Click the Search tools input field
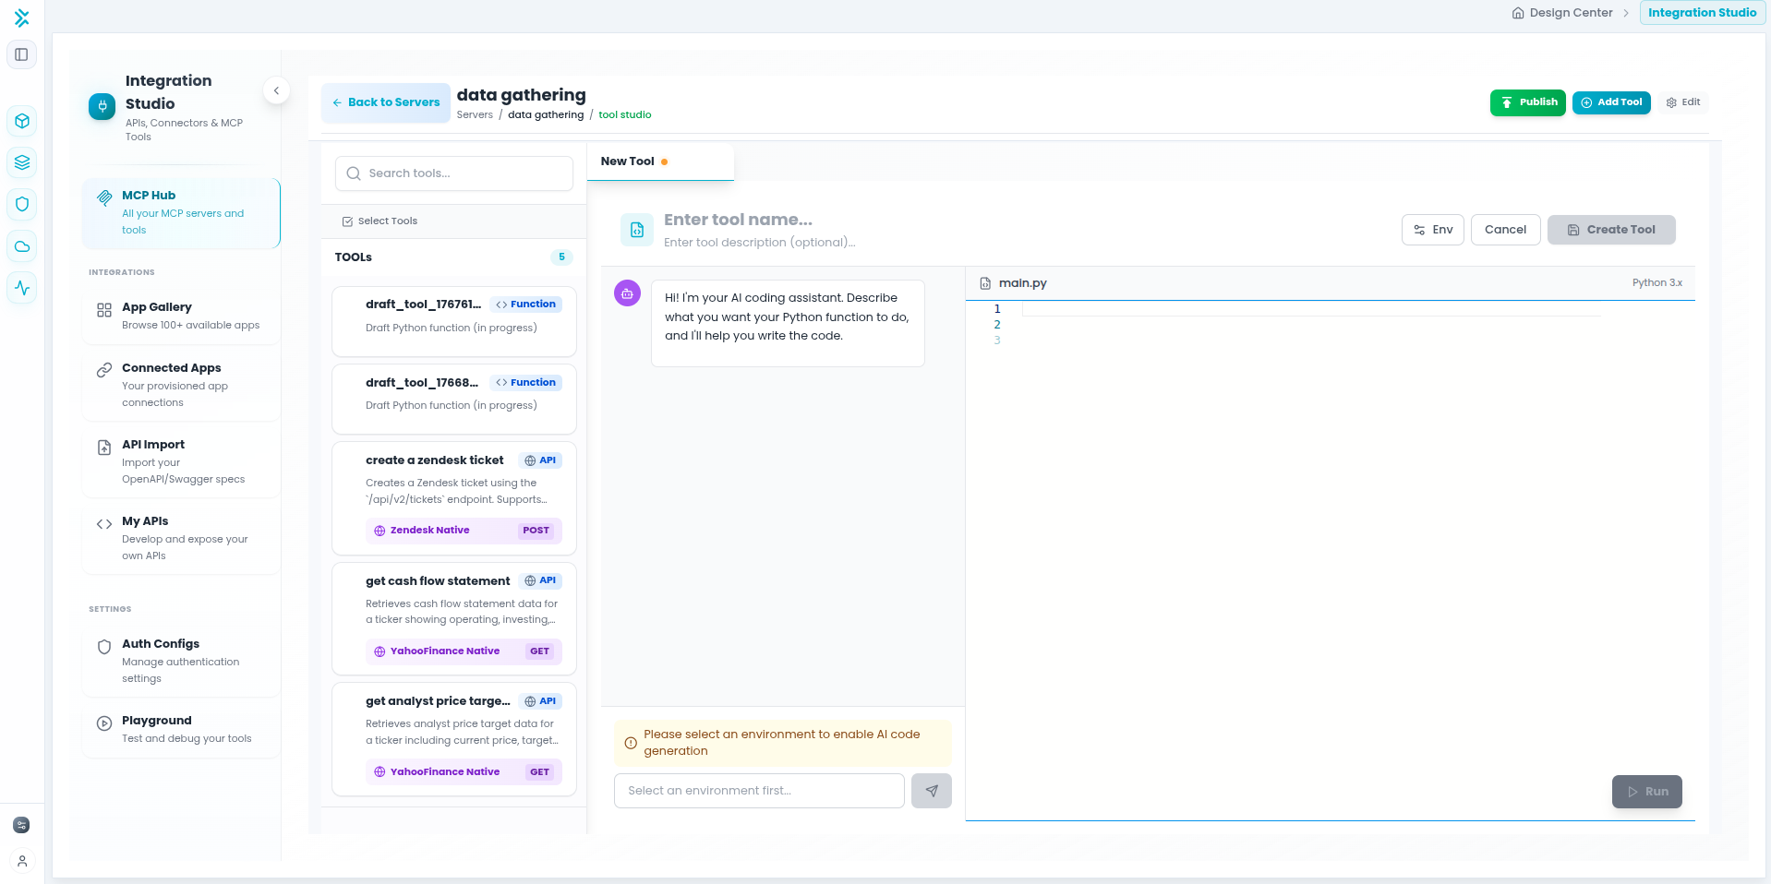The height and width of the screenshot is (884, 1771). point(454,173)
